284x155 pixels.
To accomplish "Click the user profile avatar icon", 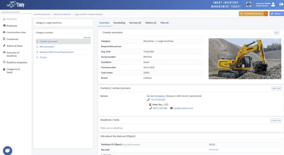I will pyautogui.click(x=273, y=4).
